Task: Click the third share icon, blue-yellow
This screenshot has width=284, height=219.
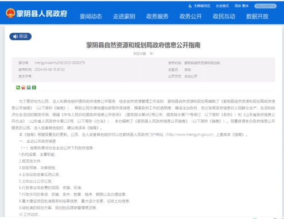Action: click(29, 88)
